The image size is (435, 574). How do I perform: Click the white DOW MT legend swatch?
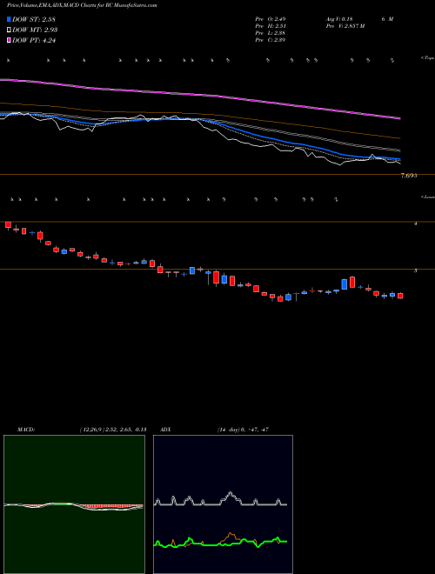(10, 30)
